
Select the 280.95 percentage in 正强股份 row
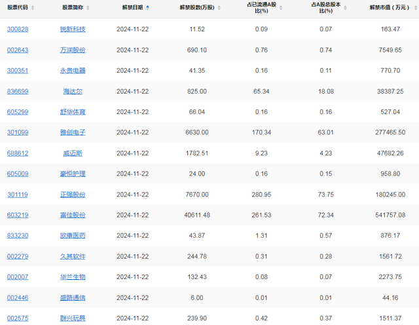coord(261,195)
